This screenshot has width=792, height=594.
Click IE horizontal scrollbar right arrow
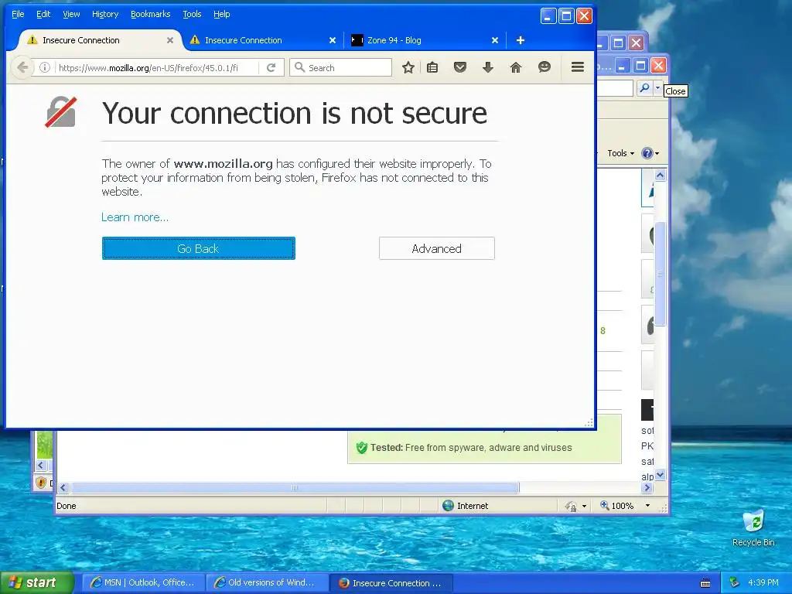(647, 487)
